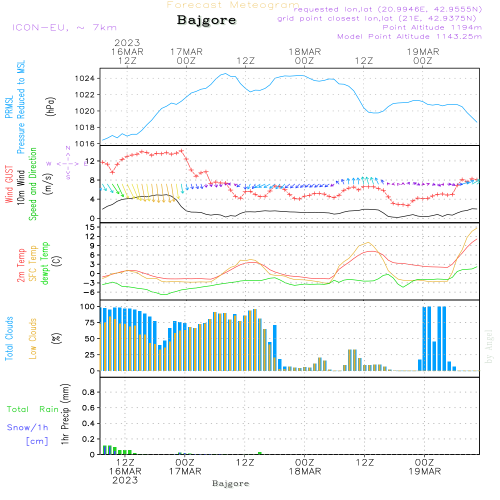
Task: Click the '(m/s)' unit label
Action: click(x=48, y=184)
